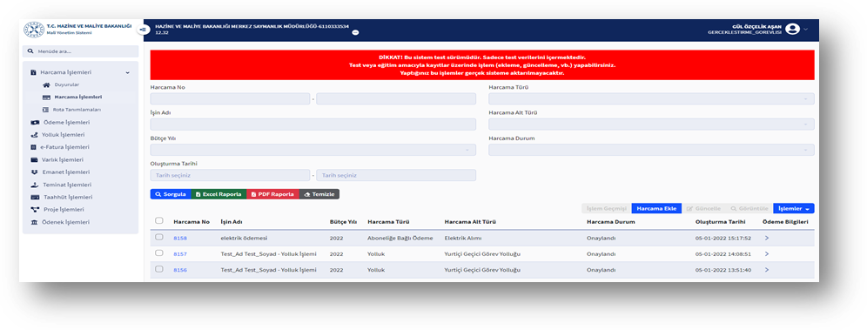Click the İşin Adı input field
Screen dimensions: 867x330
click(313, 125)
